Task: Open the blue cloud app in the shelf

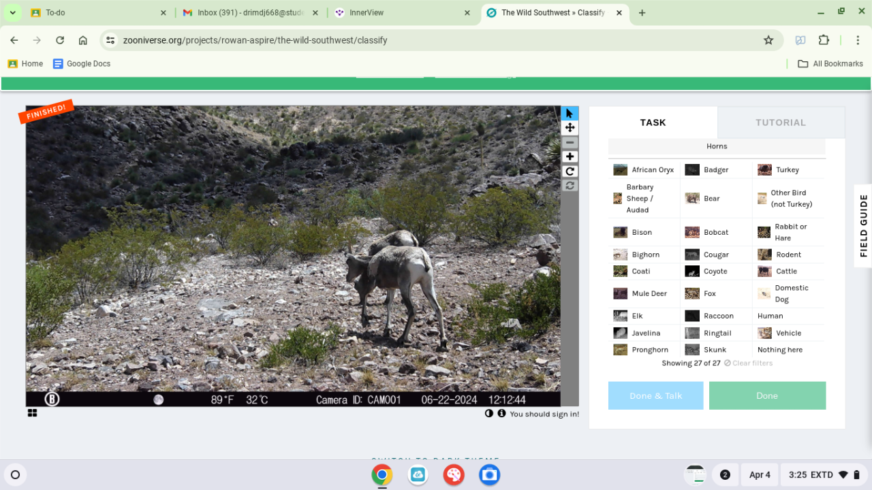Action: point(418,474)
